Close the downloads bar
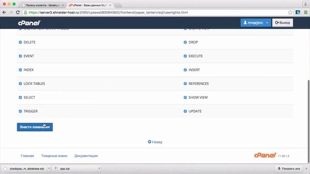The image size is (310, 174). pyautogui.click(x=306, y=169)
